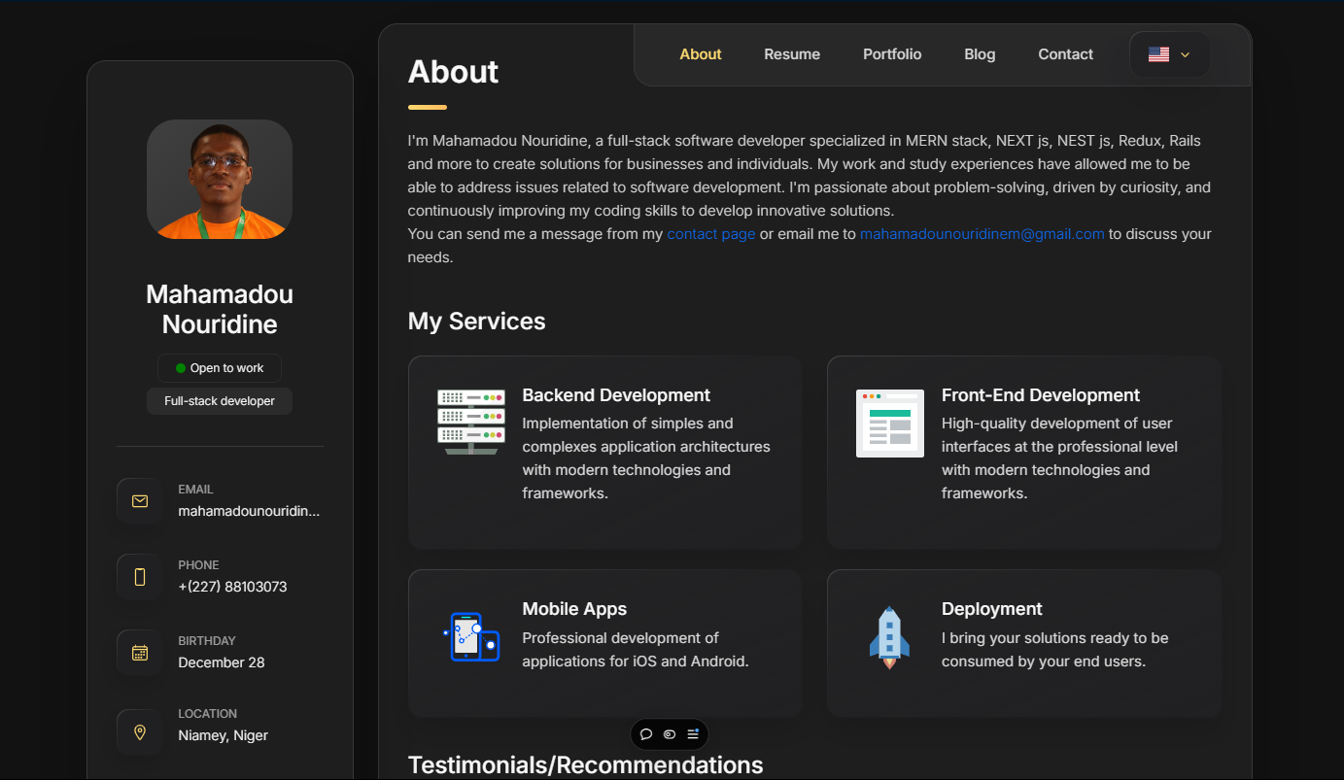Go to the Portfolio tab
Image resolution: width=1344 pixels, height=780 pixels.
[892, 54]
